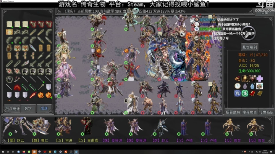
Task: Select the gray statue icon
Action: [245, 86]
